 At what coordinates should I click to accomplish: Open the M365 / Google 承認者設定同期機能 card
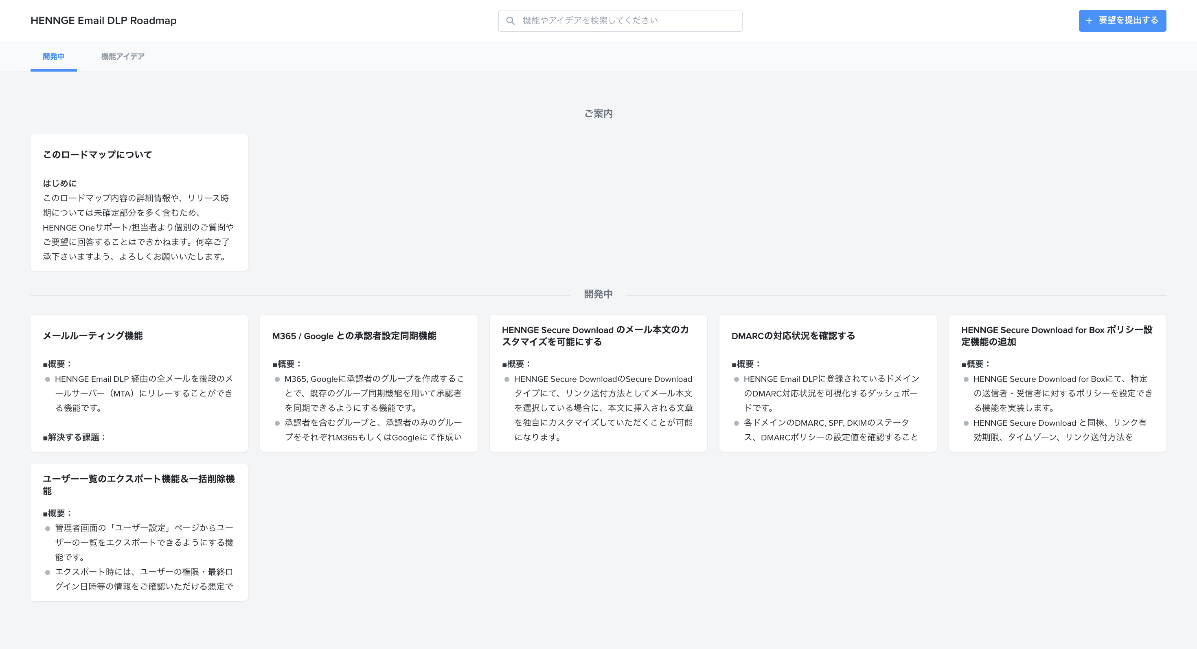[368, 383]
